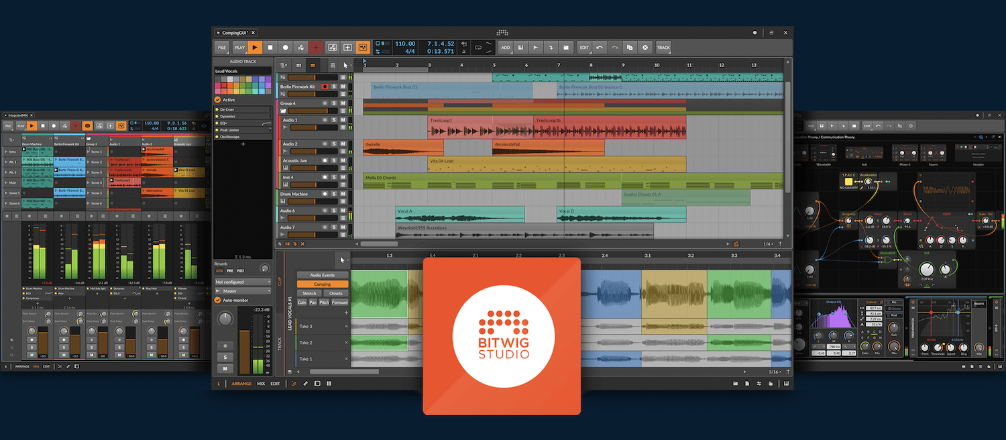Open the Not configured input dropdown
The height and width of the screenshot is (440, 1006).
[x=242, y=282]
